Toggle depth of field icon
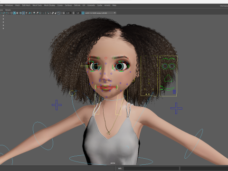228x171 pixels. click(43, 13)
